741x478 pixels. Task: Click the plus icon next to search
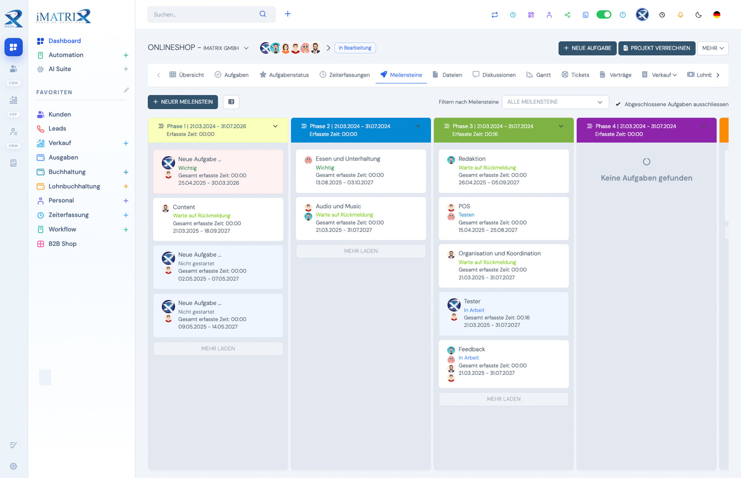point(288,14)
